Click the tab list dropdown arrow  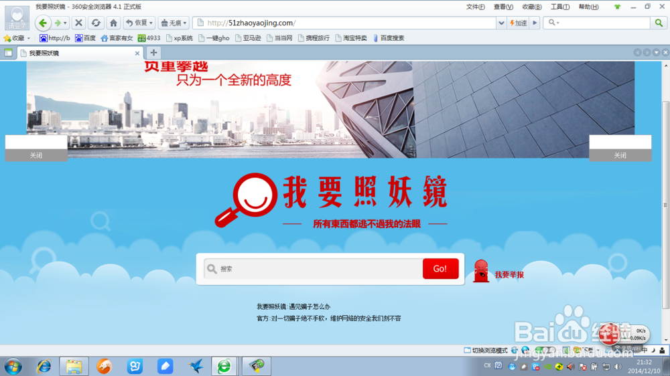[656, 52]
